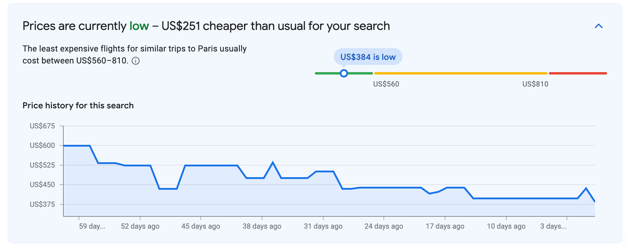Screen dimensions: 626x249
Task: Click the US$560 label under range bar
Action: point(386,84)
